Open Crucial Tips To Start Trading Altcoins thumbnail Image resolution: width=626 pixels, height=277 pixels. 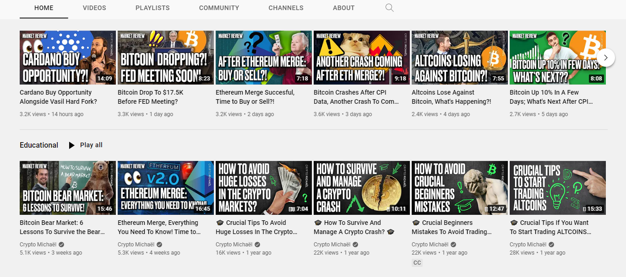(x=558, y=188)
